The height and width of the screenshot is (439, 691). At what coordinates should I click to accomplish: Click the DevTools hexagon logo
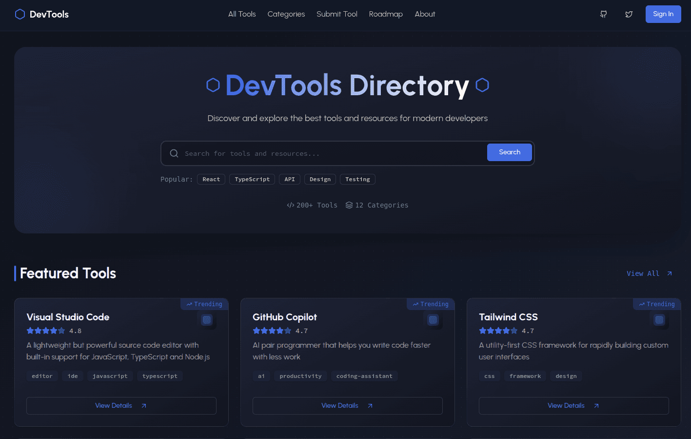pos(20,14)
